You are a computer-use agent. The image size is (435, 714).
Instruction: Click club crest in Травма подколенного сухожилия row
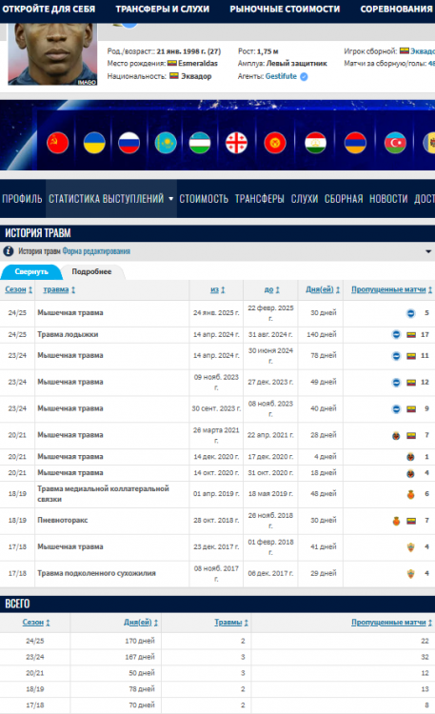(411, 574)
